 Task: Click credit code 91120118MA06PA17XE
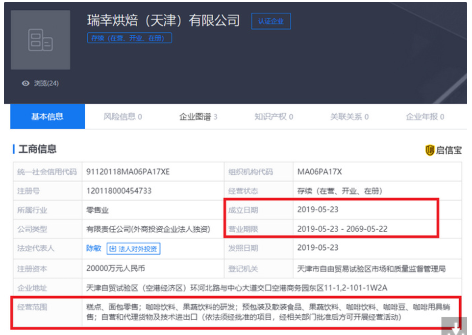coord(128,172)
